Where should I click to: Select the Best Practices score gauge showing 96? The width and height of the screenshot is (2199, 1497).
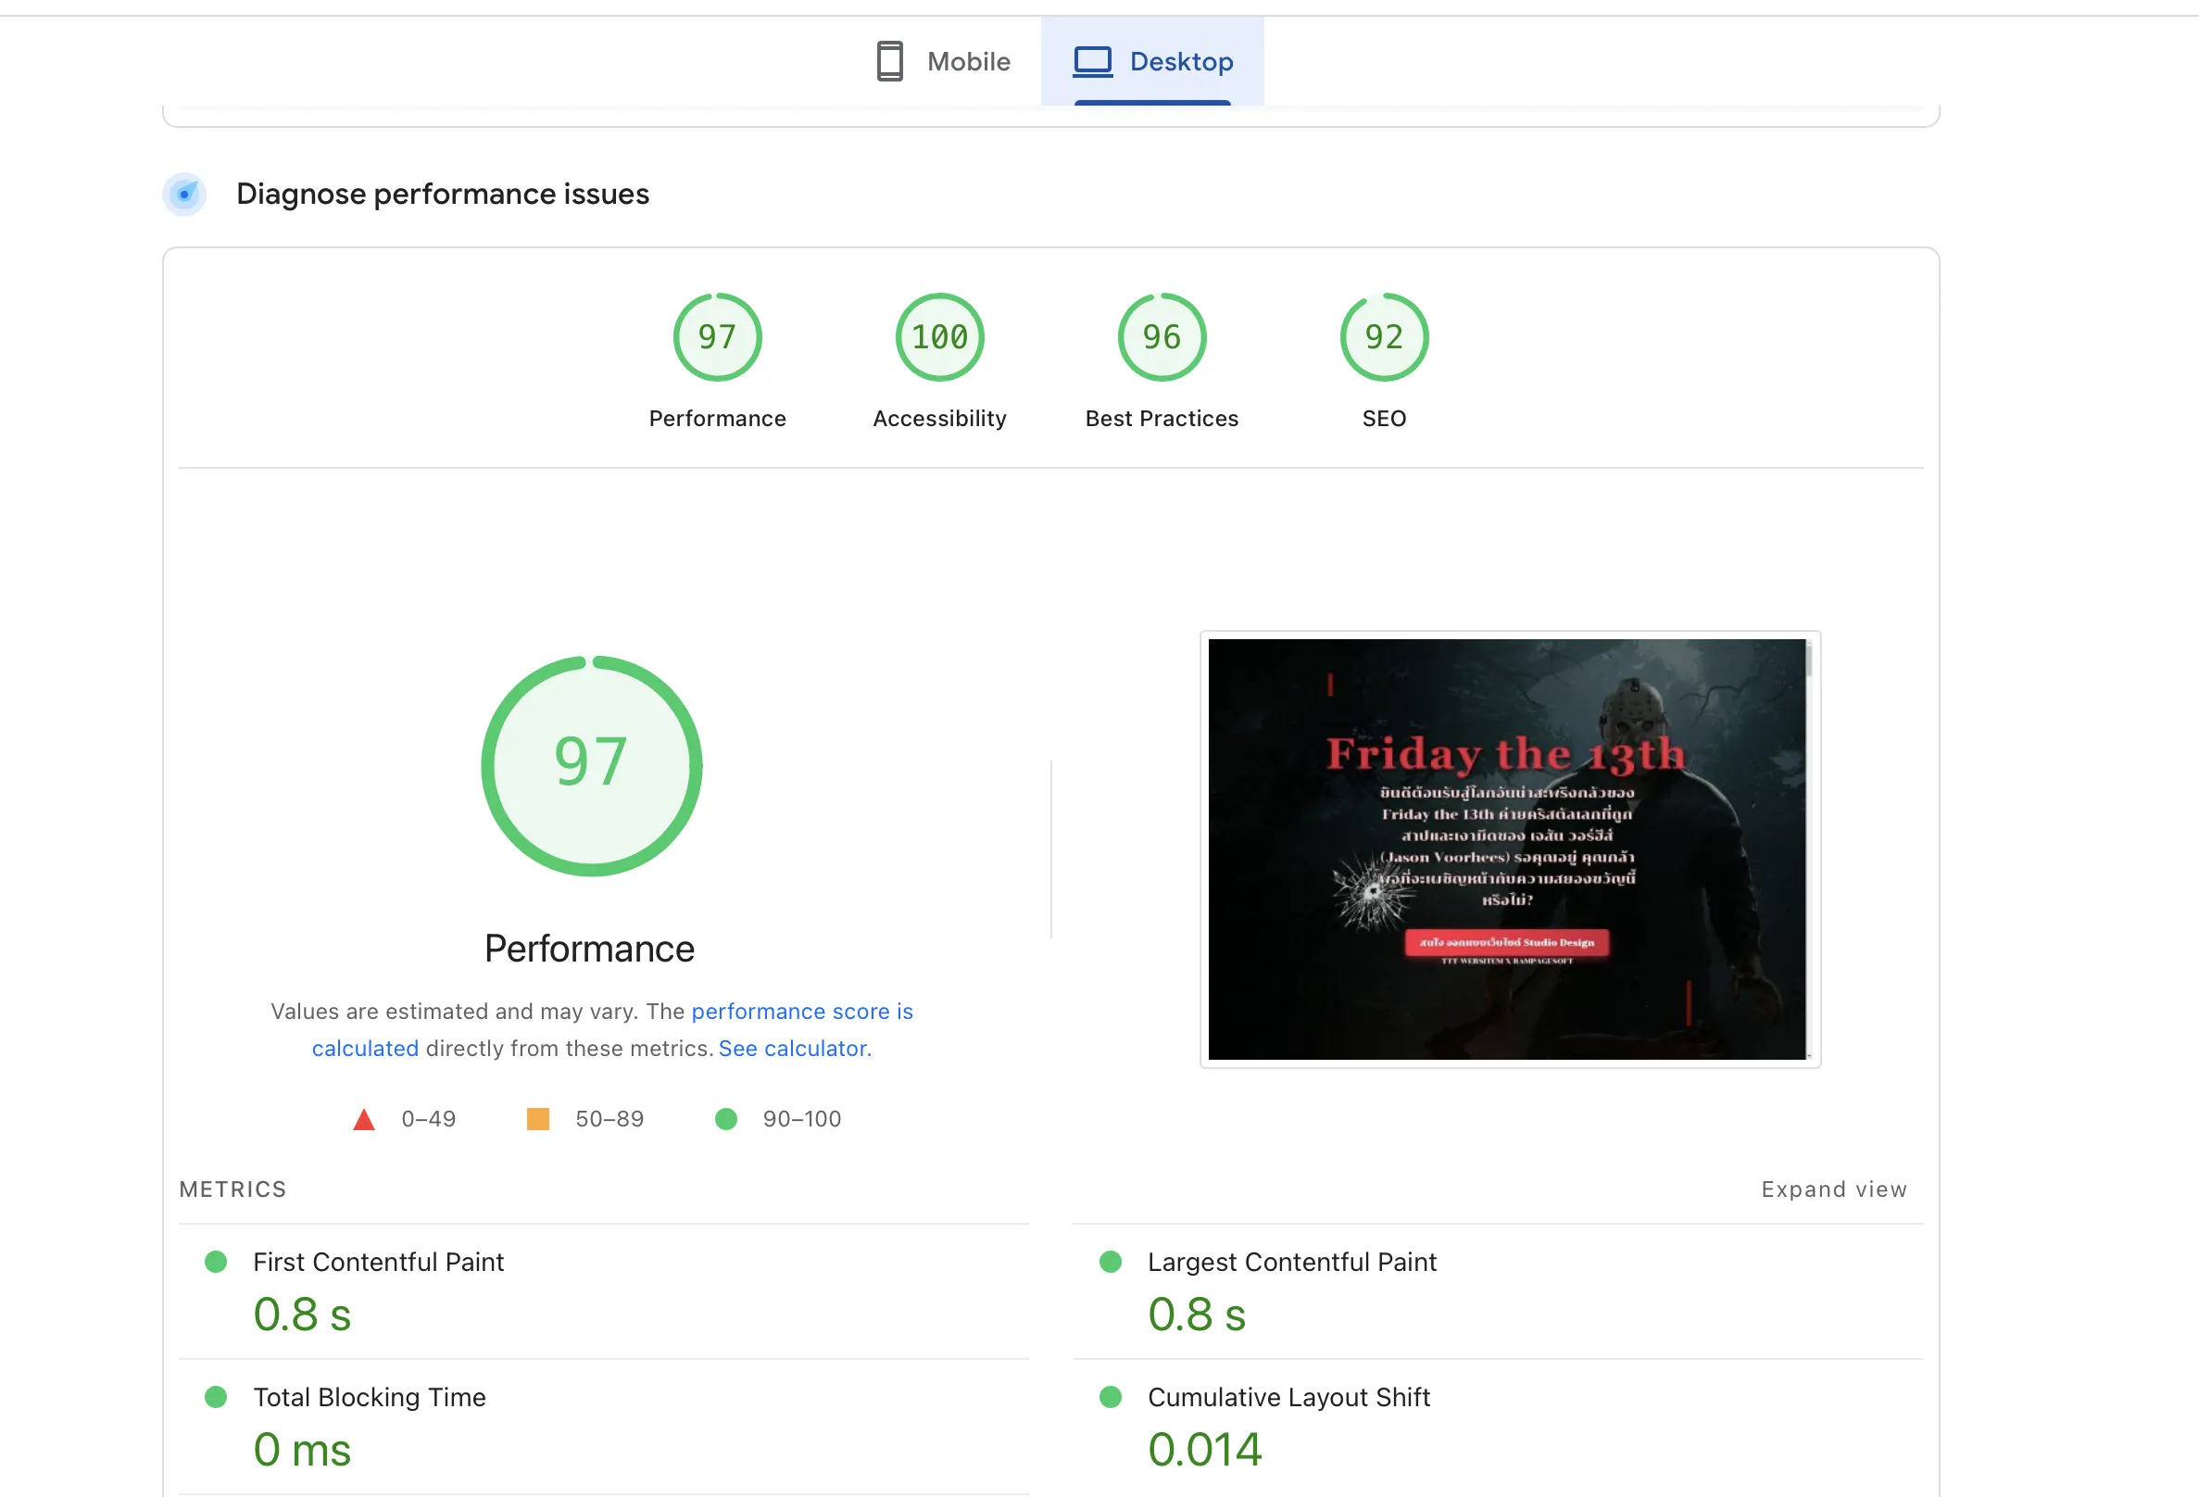click(1161, 337)
